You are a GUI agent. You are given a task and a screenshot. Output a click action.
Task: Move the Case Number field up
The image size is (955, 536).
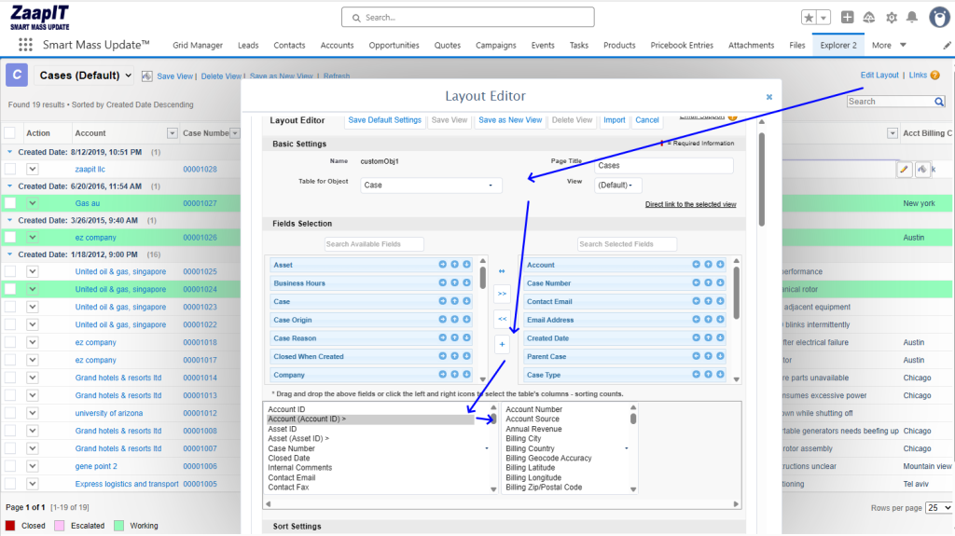709,282
